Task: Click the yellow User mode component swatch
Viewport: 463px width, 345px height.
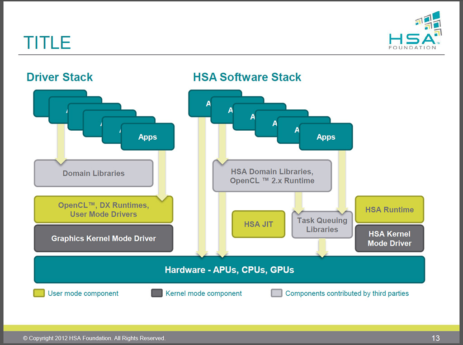Action: [x=39, y=293]
